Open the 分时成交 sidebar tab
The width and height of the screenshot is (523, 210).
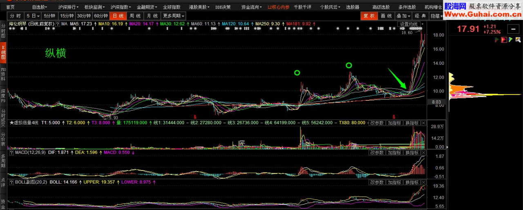(x=3, y=117)
